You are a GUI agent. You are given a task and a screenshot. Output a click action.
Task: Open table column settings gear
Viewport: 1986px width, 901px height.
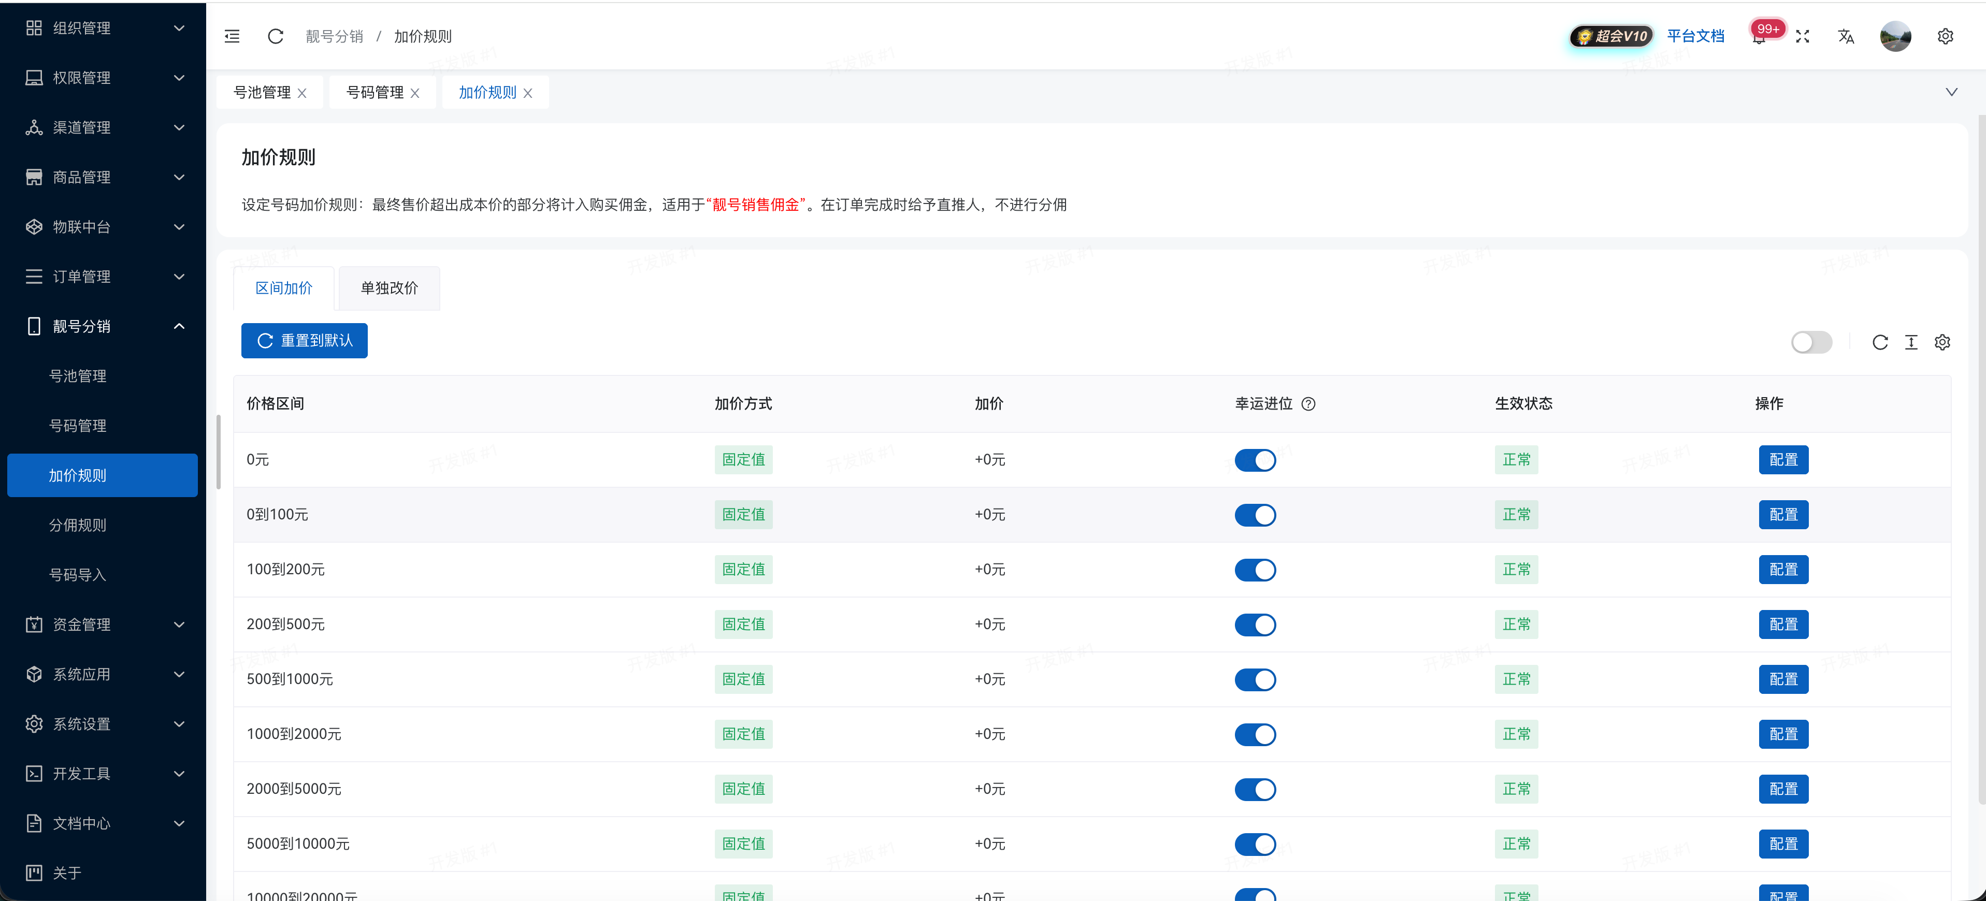point(1942,342)
